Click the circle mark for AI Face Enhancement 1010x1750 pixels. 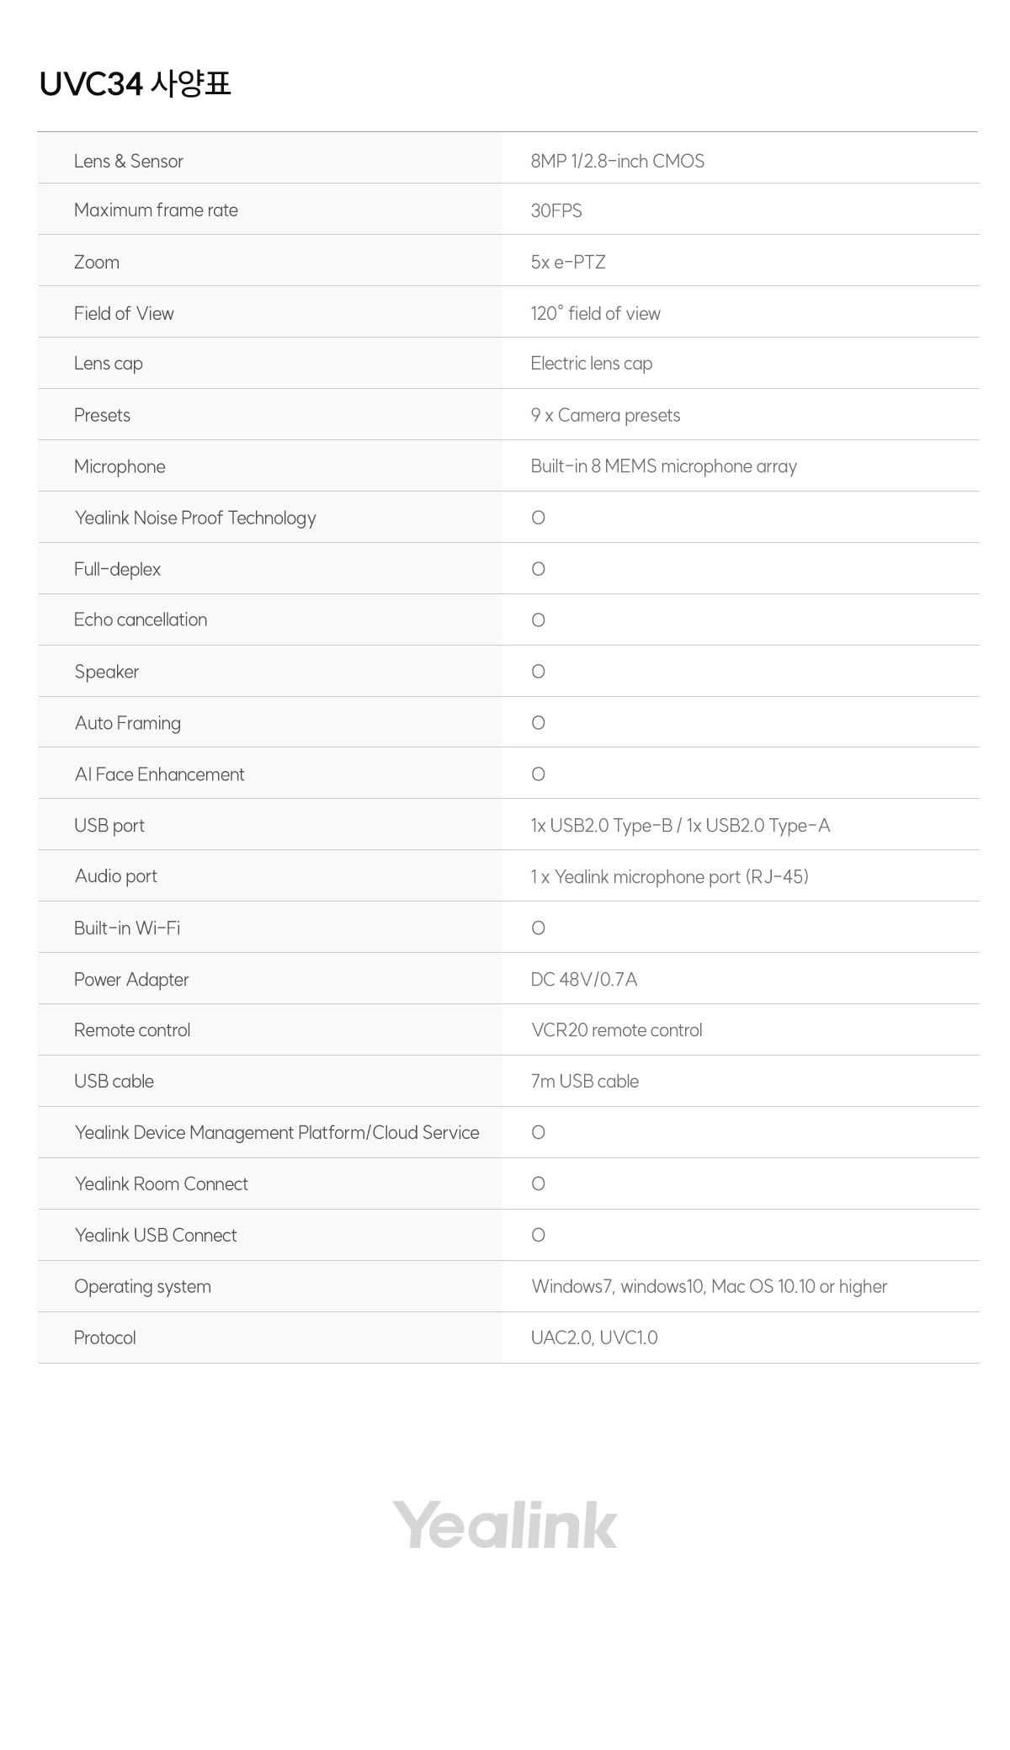[x=539, y=774]
